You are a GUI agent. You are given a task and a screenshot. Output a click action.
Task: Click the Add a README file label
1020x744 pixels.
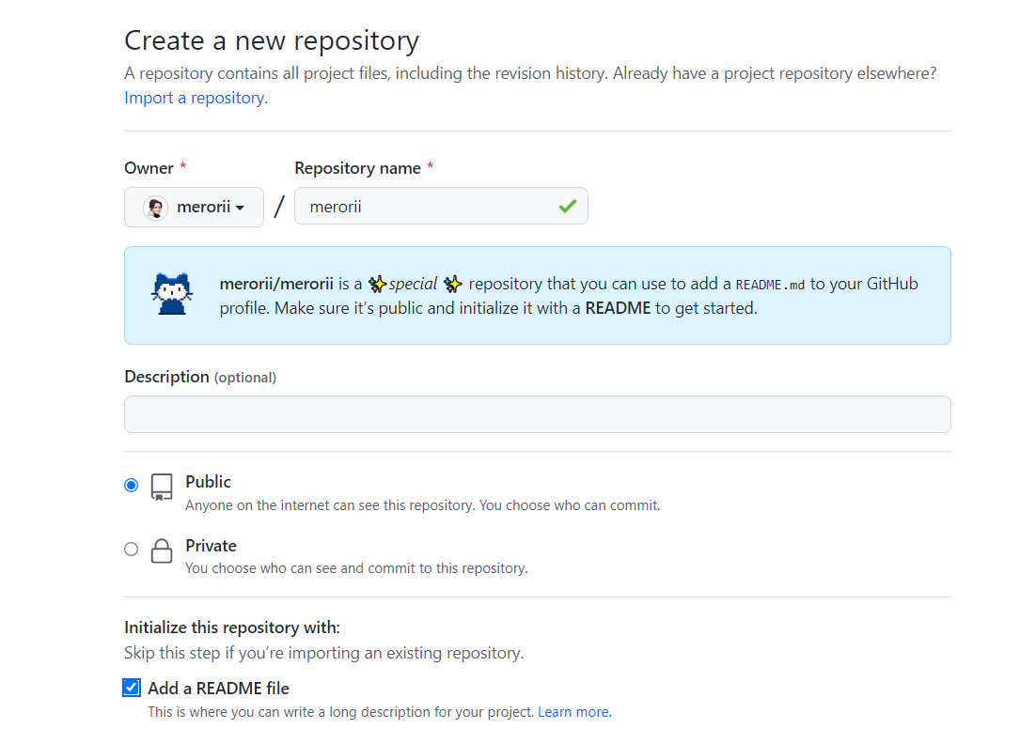point(218,689)
